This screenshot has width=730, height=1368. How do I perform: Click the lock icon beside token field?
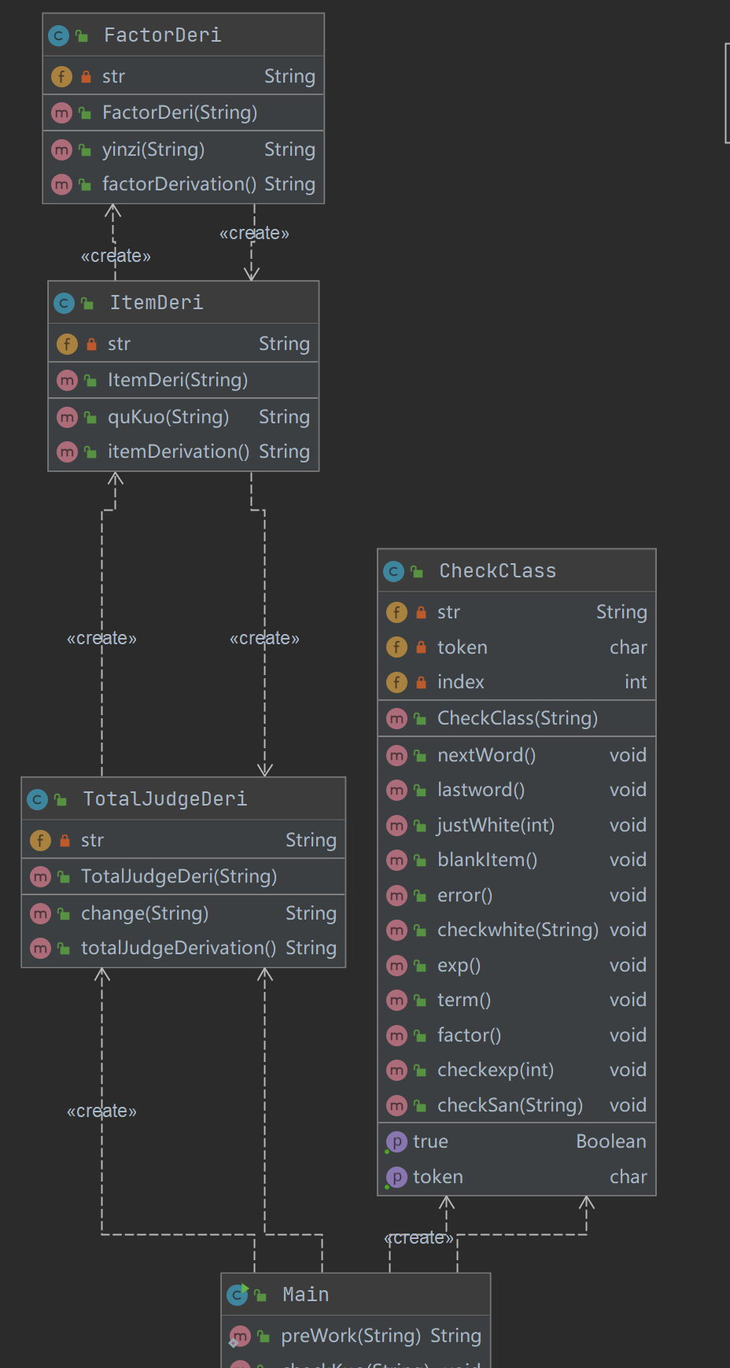[x=421, y=647]
